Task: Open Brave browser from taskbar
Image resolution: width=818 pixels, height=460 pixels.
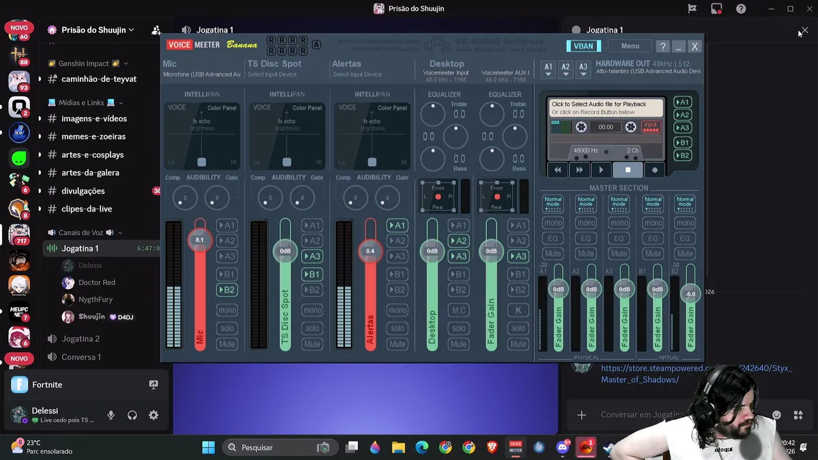Action: click(x=492, y=447)
